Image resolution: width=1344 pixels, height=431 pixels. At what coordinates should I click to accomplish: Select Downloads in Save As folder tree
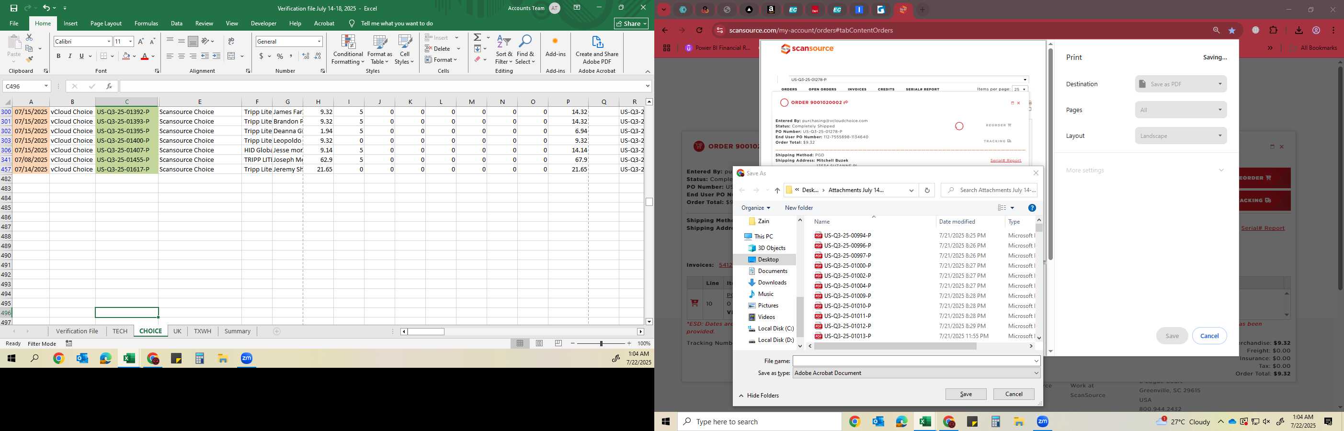tap(772, 282)
